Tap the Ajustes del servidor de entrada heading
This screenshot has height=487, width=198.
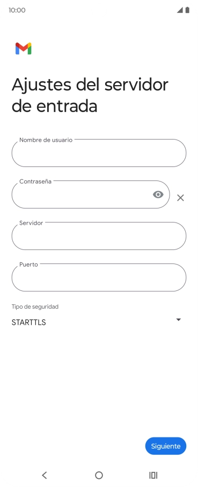90,95
